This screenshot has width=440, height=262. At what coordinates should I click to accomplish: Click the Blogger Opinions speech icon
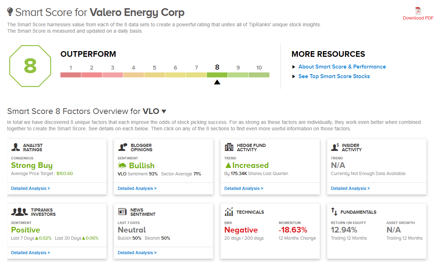pyautogui.click(x=123, y=147)
